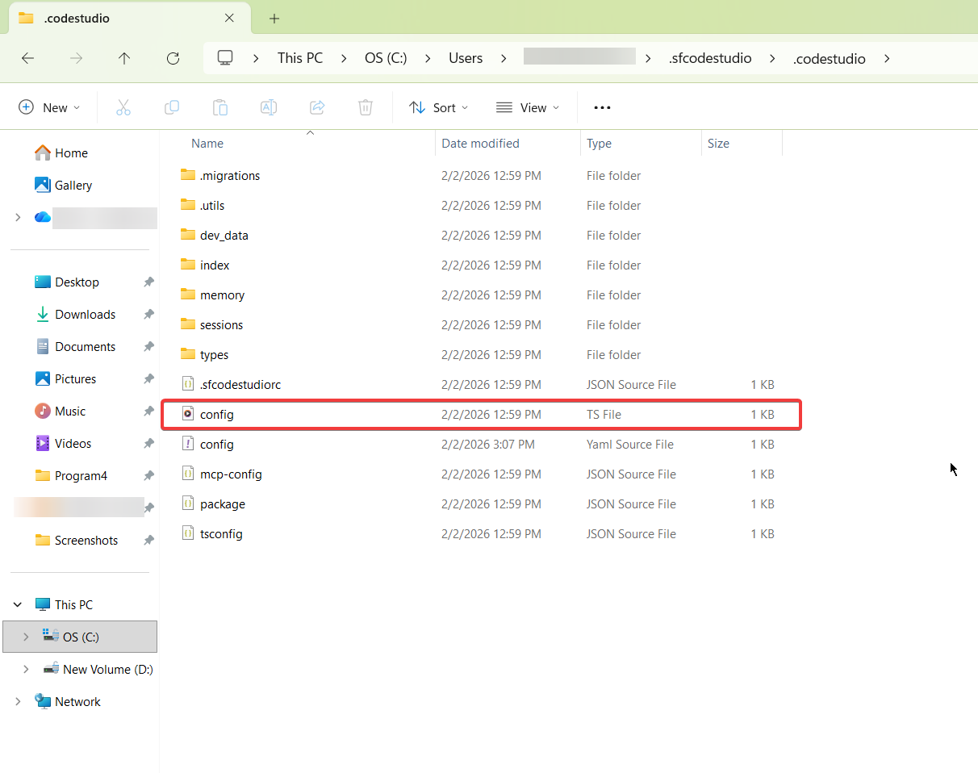Screen dimensions: 978x773
Task: Click the Rename icon in toolbar
Action: [x=269, y=107]
